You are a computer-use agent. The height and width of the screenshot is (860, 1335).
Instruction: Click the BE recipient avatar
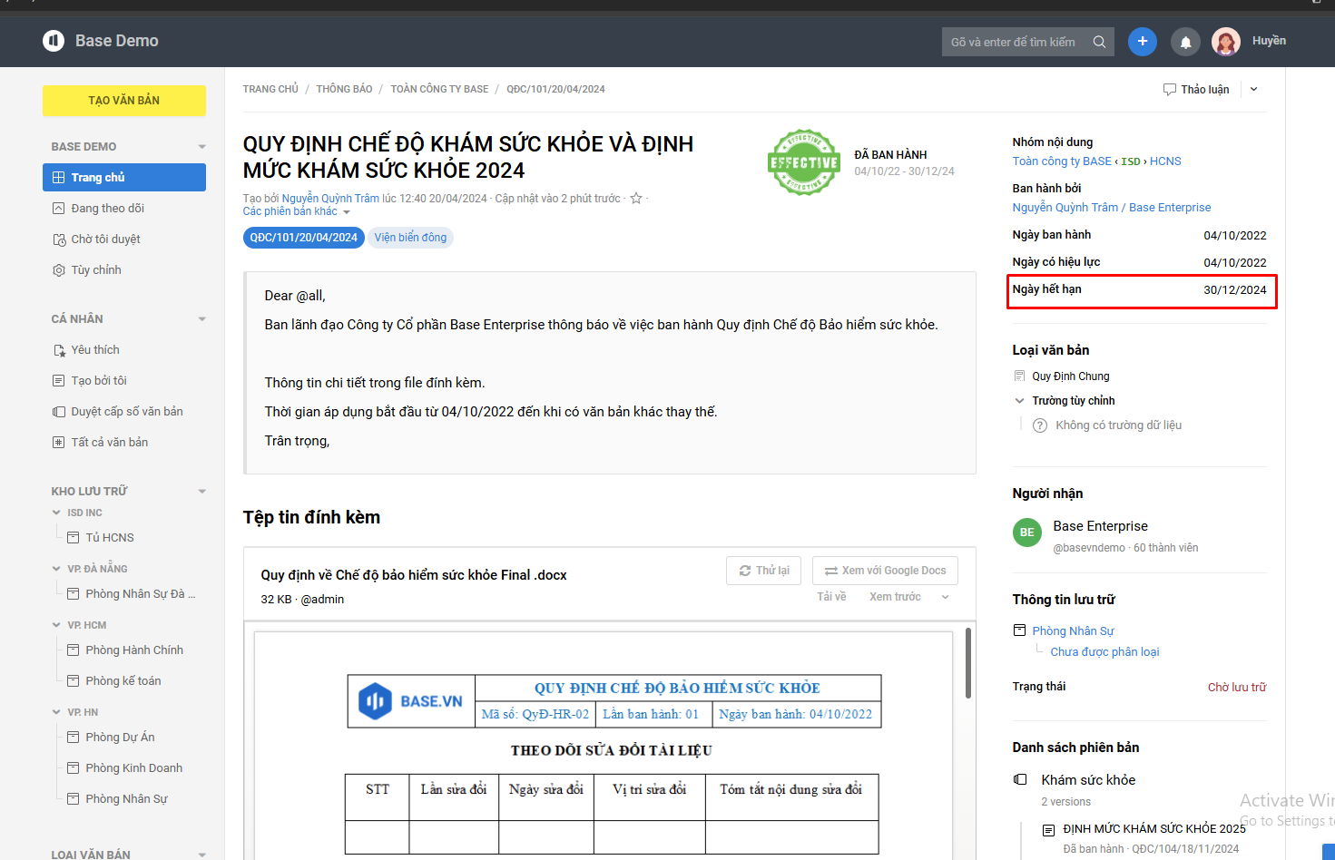(x=1027, y=533)
